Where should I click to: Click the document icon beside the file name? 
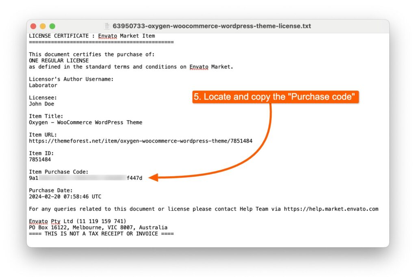(107, 26)
